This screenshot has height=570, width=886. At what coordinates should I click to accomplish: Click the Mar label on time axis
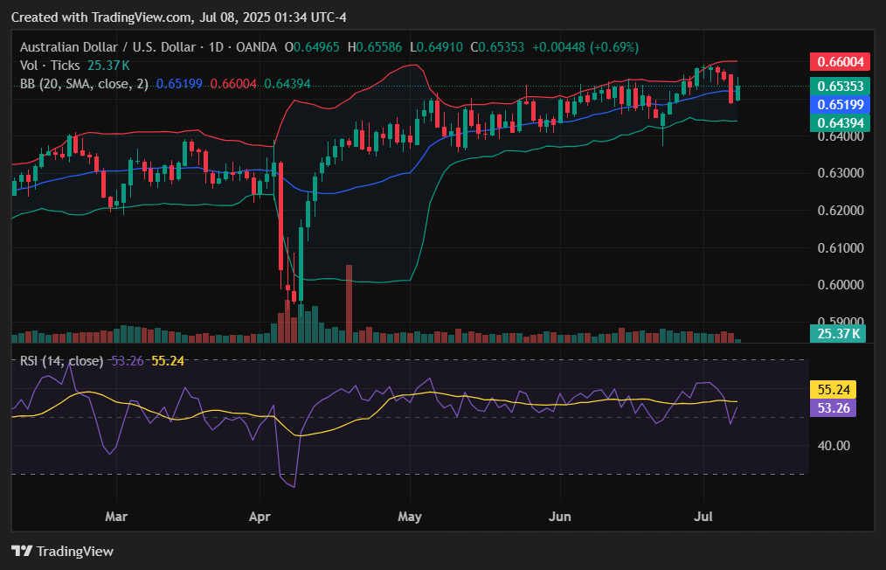116,517
